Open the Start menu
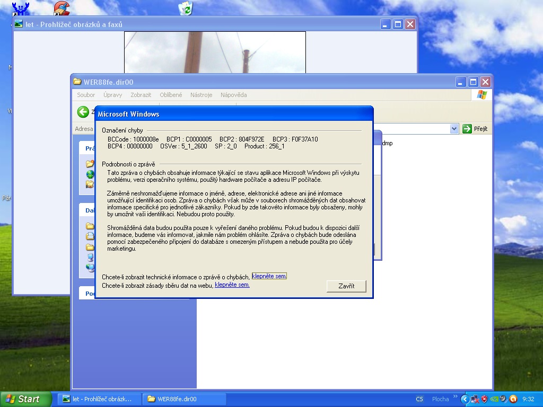Viewport: 543px width, 407px height. click(x=25, y=399)
